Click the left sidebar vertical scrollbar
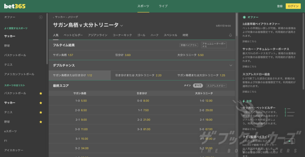Screen dimensions: 305x157 pos(47,39)
